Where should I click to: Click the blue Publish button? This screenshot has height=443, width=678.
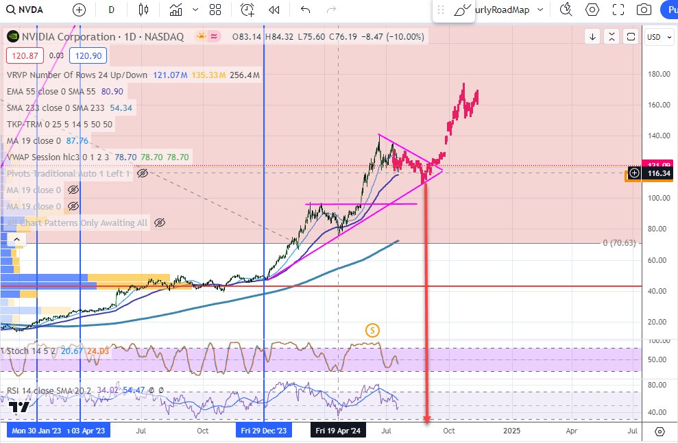[x=669, y=10]
